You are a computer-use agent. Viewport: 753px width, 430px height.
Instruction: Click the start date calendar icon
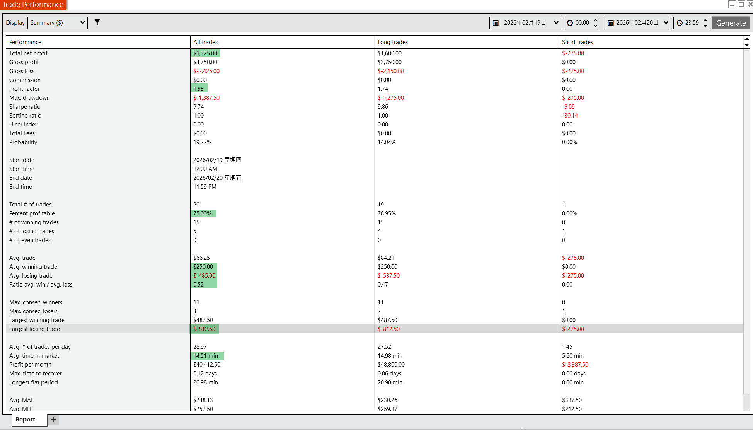[x=496, y=23]
